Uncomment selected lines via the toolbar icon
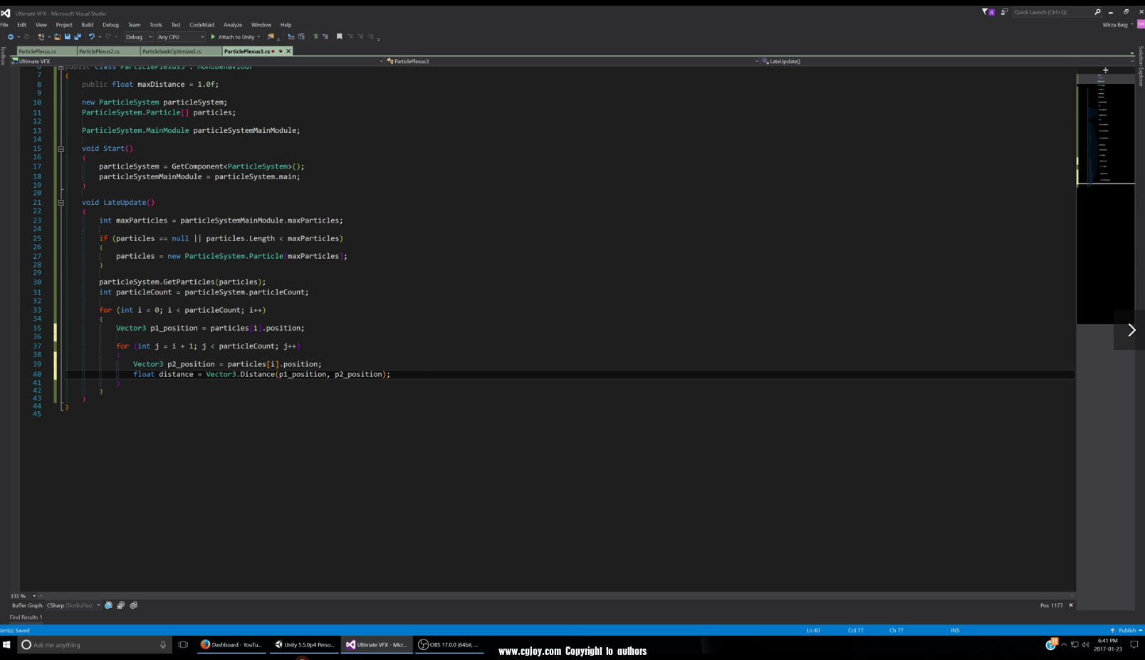 [325, 37]
